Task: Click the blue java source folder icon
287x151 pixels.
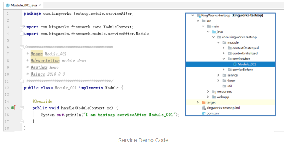Action: [214, 32]
